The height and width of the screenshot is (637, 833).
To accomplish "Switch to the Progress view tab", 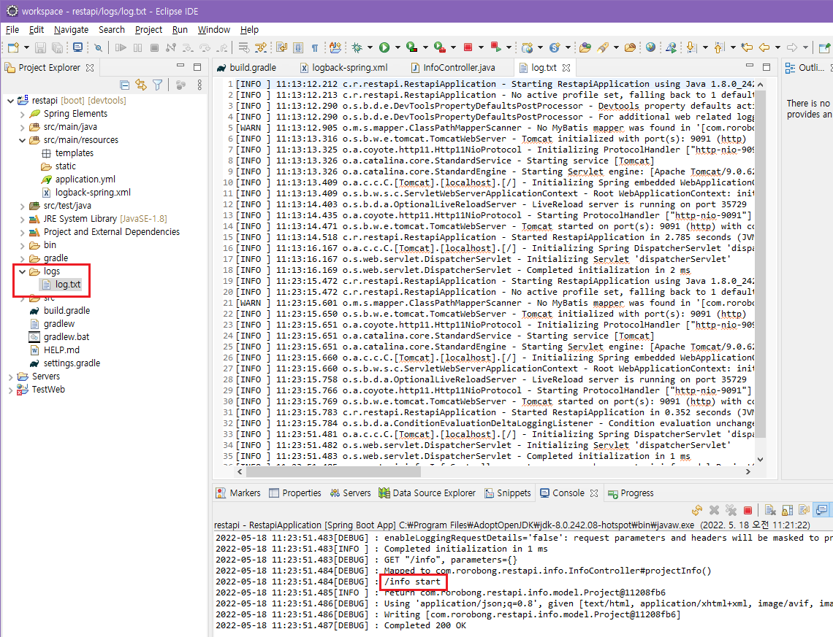I will (631, 493).
